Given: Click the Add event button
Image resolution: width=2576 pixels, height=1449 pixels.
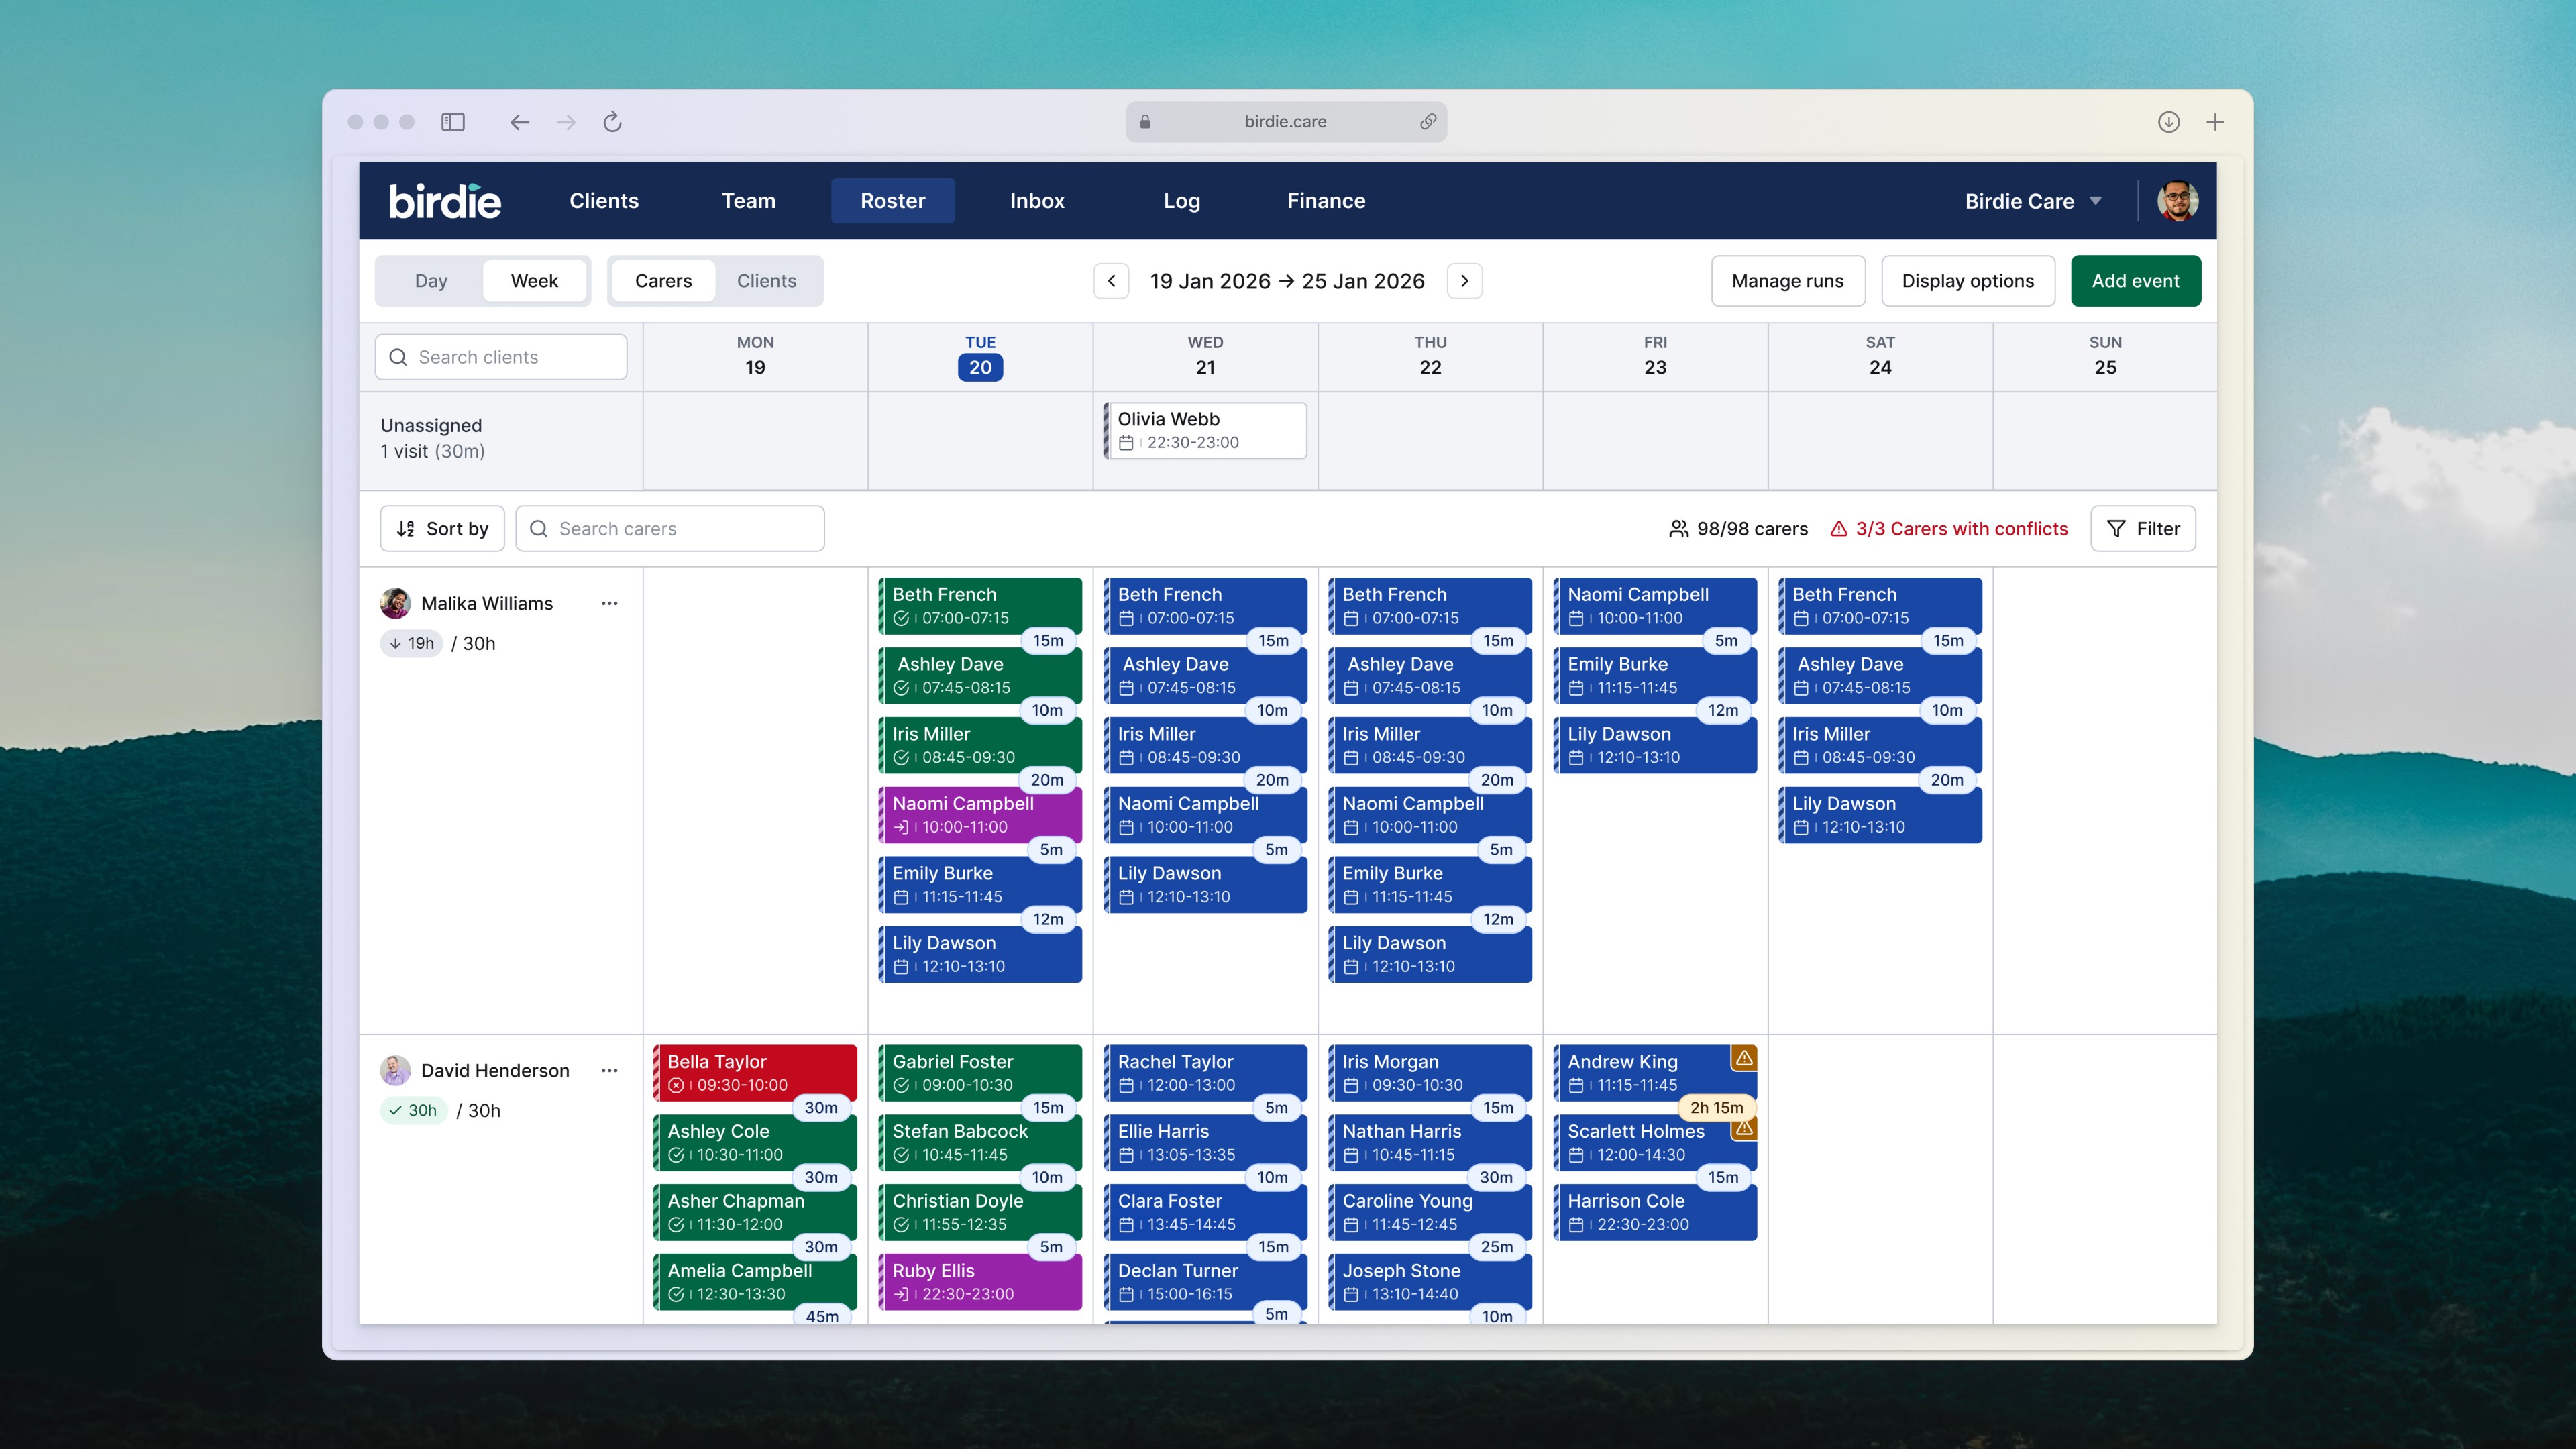Looking at the screenshot, I should coord(2135,281).
